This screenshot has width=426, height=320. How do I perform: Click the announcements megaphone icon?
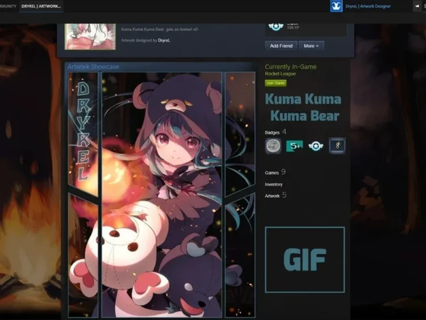(417, 6)
